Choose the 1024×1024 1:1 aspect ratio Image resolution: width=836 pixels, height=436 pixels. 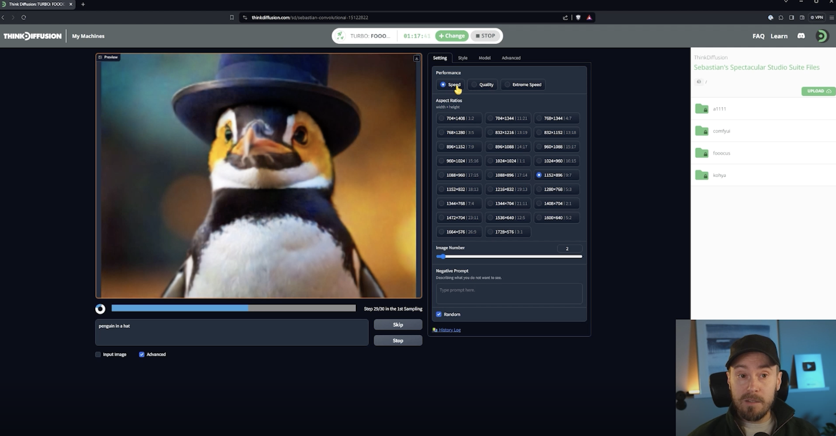[x=508, y=161]
